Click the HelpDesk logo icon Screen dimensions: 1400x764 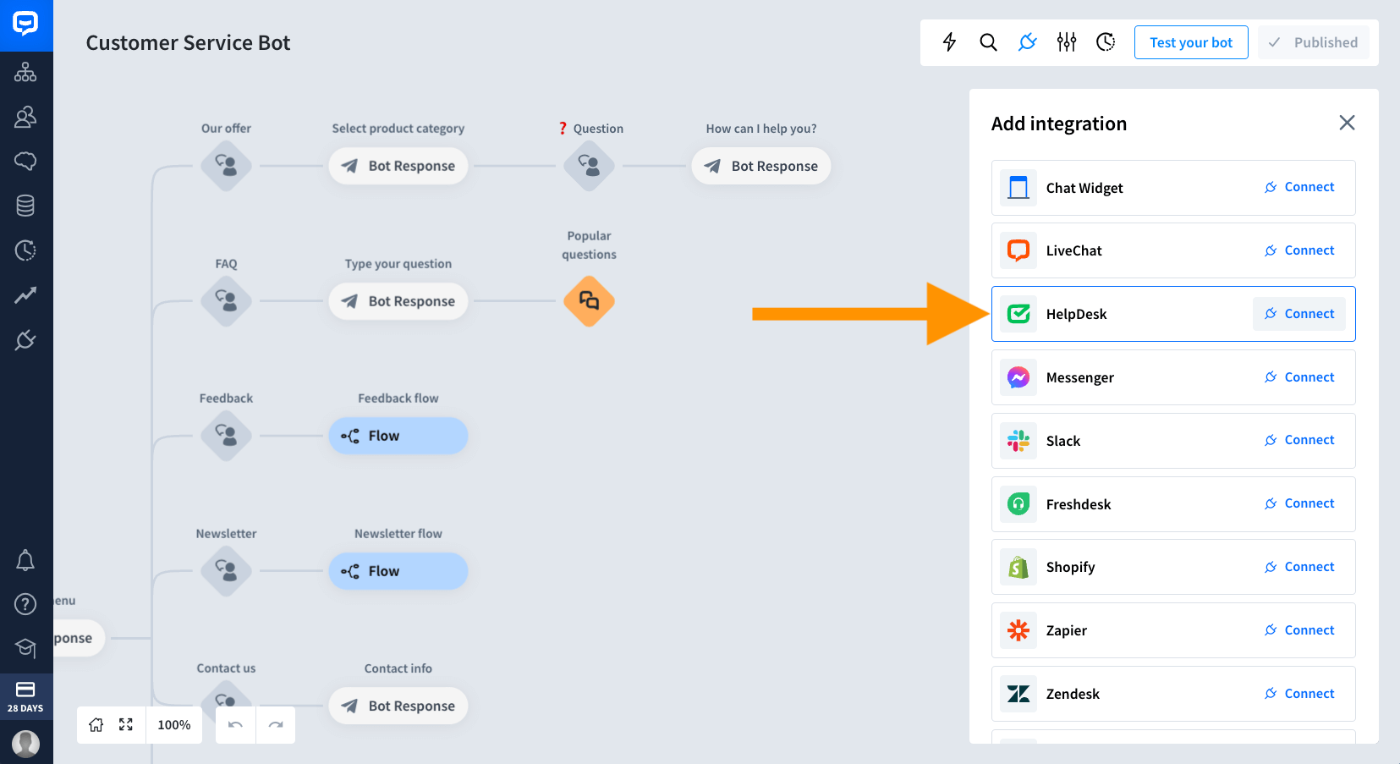pyautogui.click(x=1018, y=314)
